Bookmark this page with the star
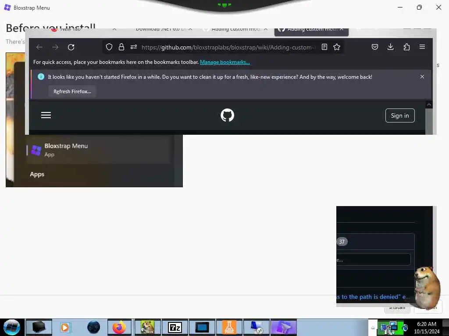The width and height of the screenshot is (449, 336). (x=337, y=47)
